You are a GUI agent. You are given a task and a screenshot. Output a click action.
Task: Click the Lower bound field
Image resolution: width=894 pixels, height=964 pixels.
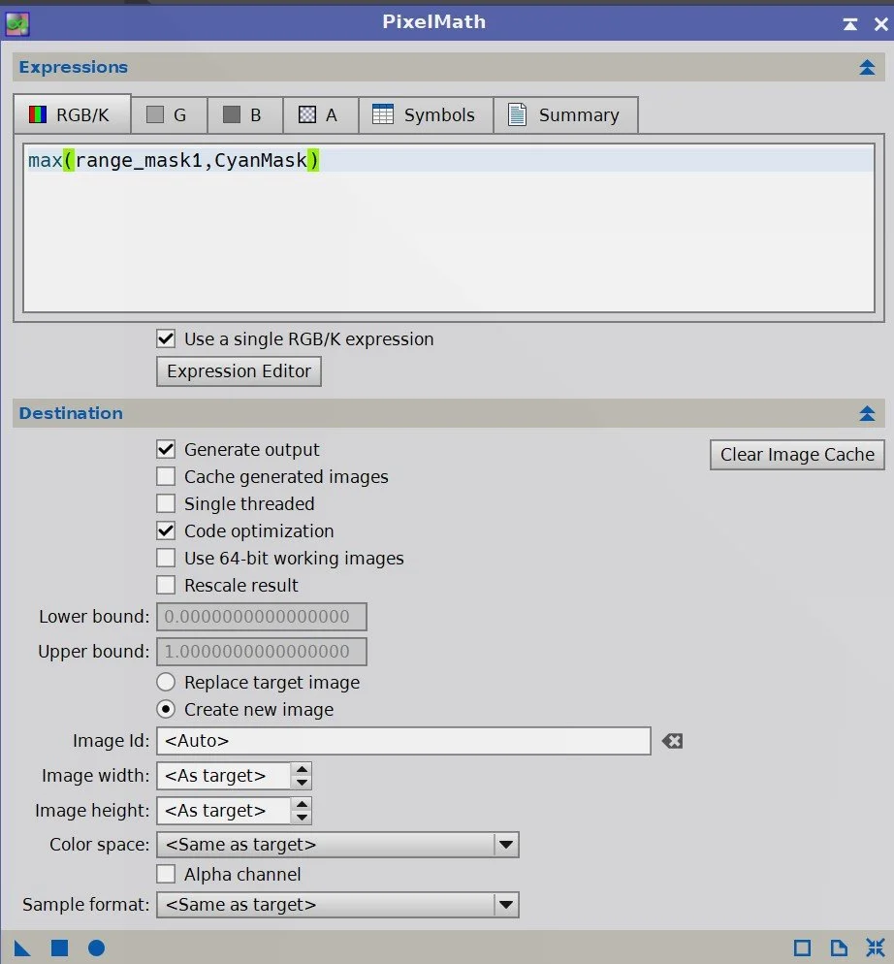(x=262, y=617)
